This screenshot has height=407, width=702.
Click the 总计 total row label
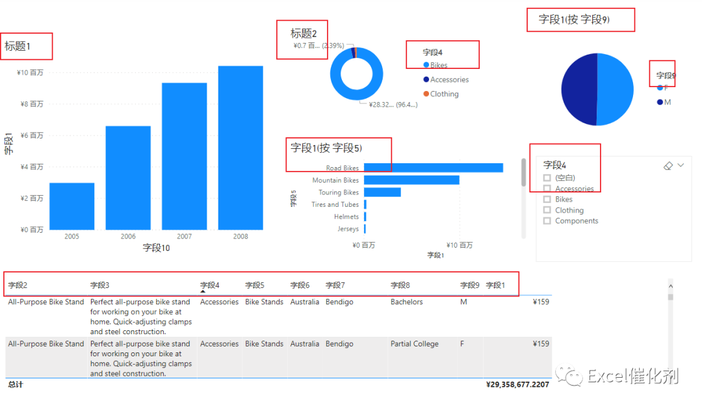[15, 385]
